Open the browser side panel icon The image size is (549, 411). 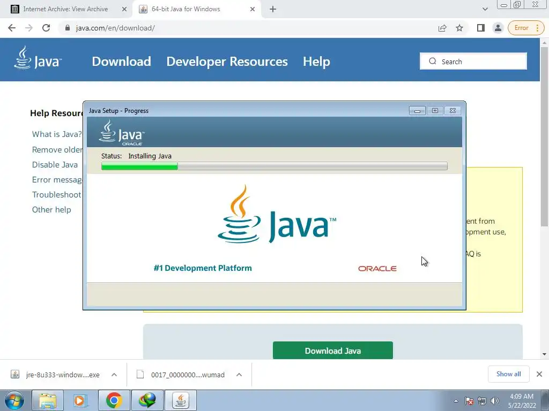(x=481, y=28)
